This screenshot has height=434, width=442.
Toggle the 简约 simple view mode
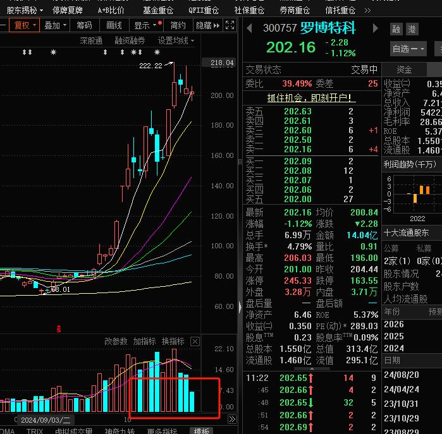[178, 25]
